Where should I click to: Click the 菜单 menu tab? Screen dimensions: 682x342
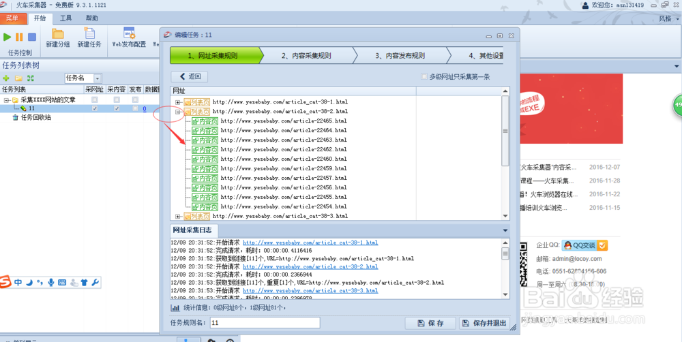(12, 18)
